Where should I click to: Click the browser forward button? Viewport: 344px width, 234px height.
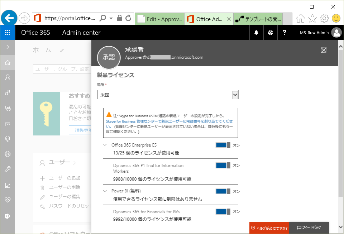click(24, 18)
